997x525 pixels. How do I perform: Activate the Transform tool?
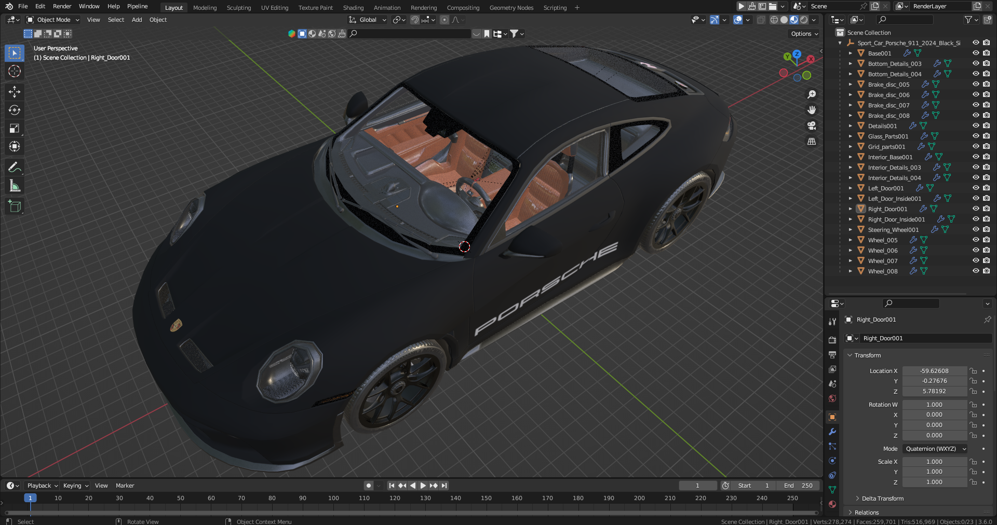(x=15, y=146)
